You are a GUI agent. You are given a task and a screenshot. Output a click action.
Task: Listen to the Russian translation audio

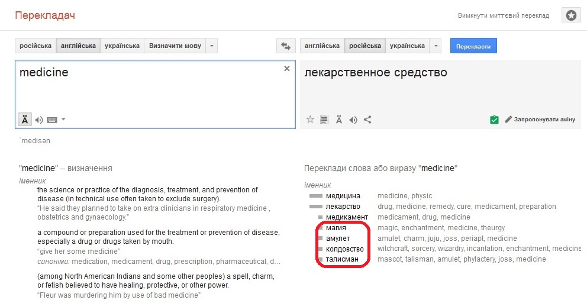coord(353,120)
